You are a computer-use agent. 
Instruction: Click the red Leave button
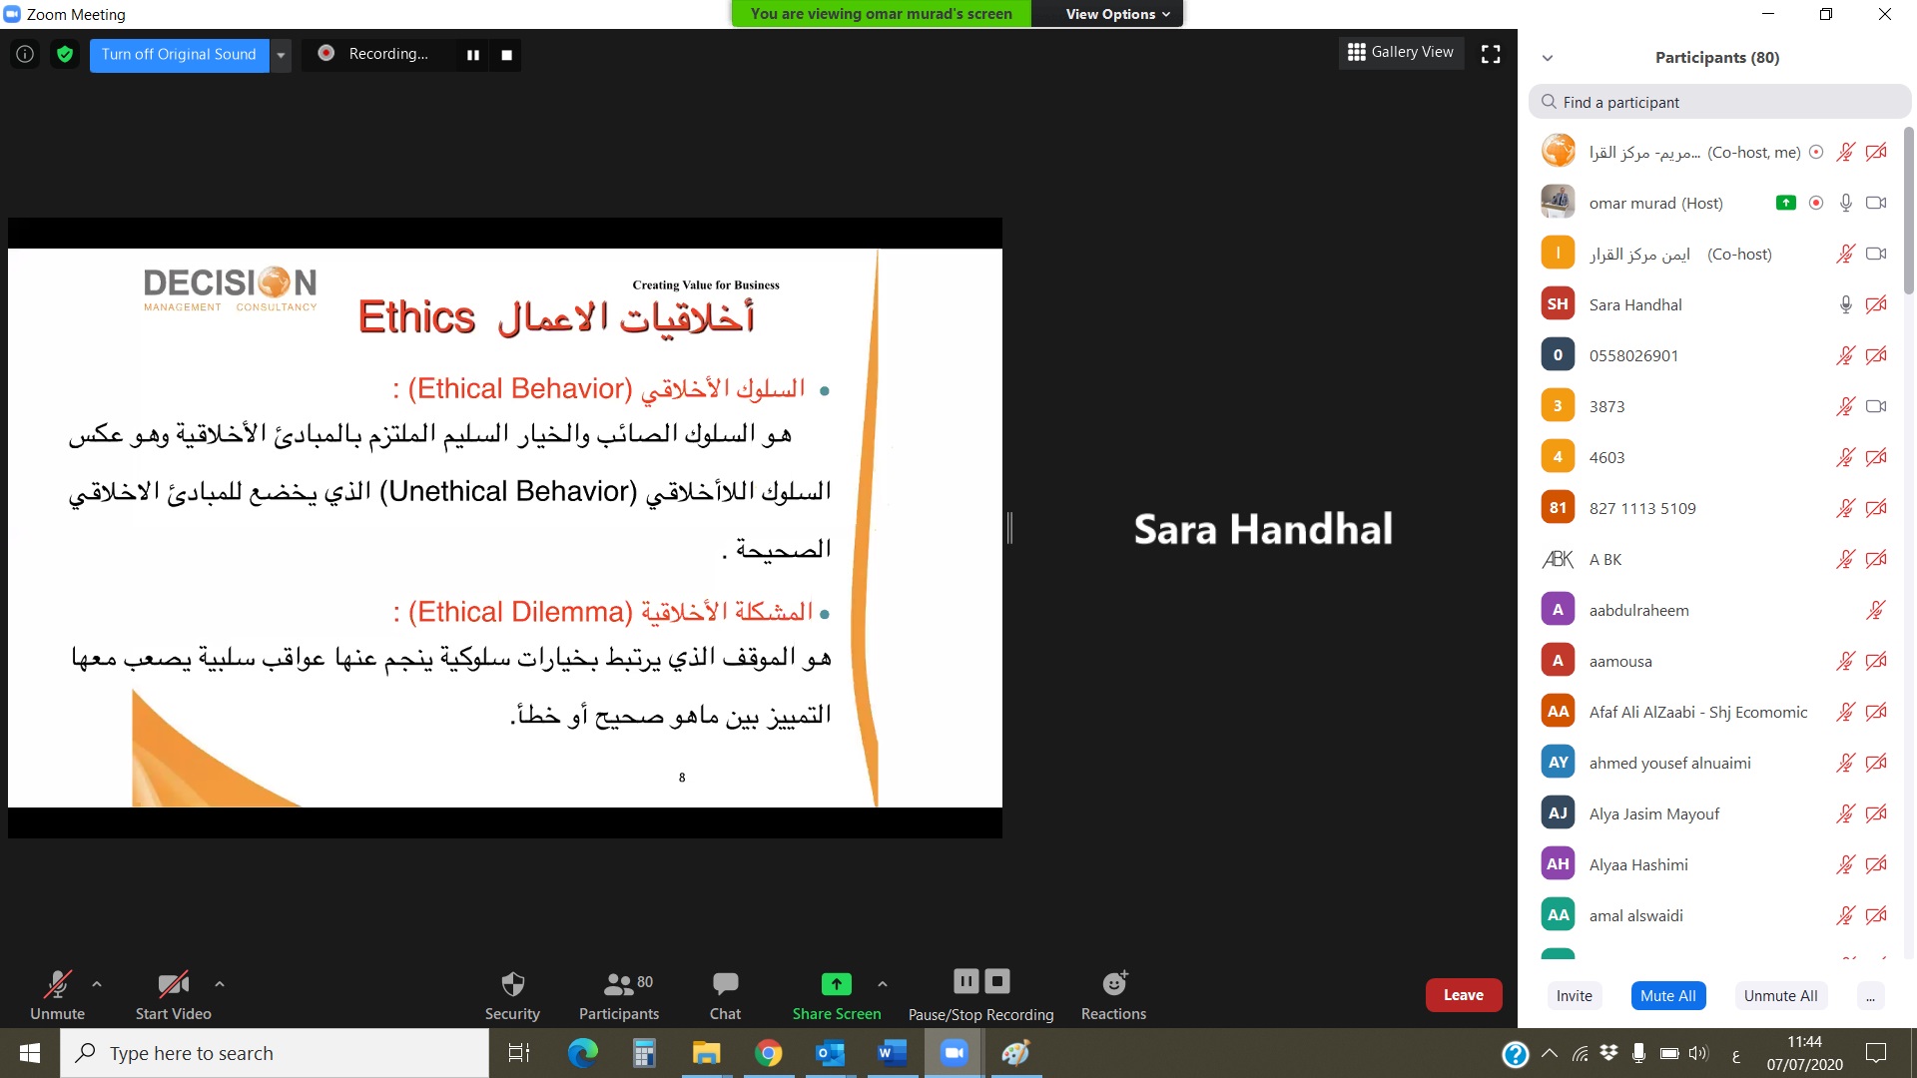click(1463, 995)
